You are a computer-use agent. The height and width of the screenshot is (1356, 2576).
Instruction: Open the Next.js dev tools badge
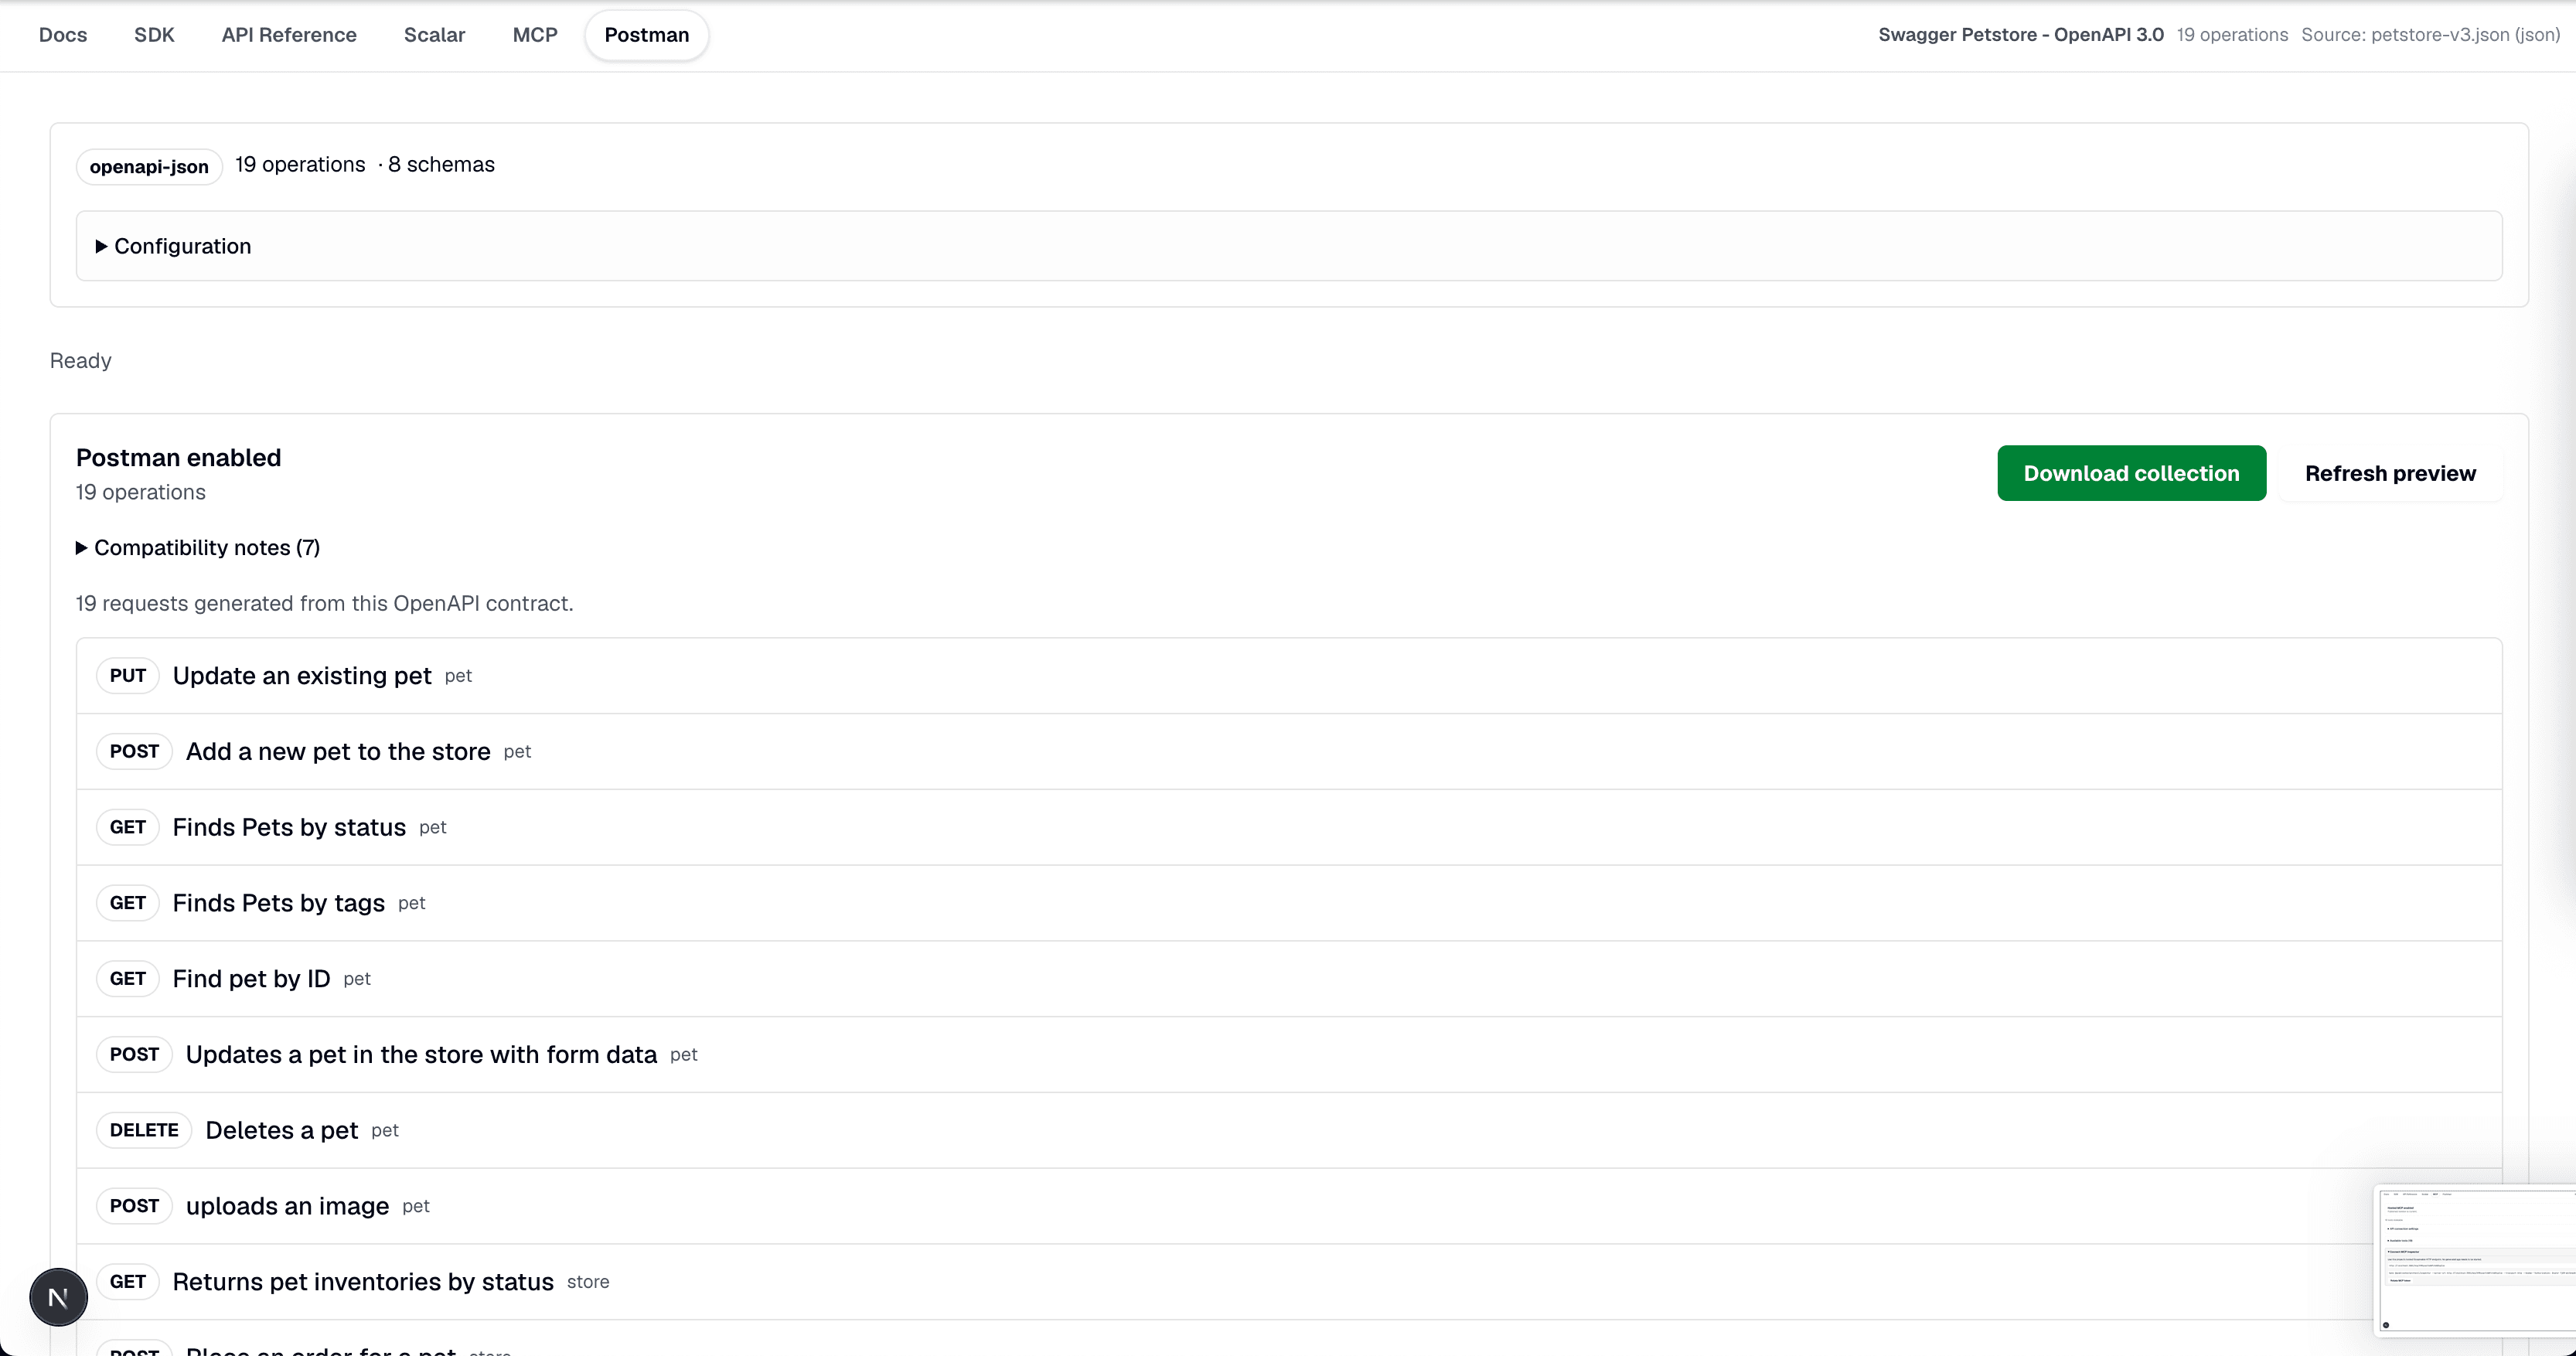(58, 1297)
